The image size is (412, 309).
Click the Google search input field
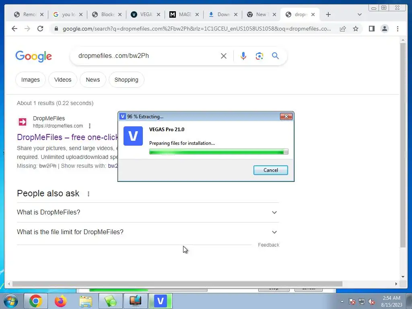[x=147, y=56]
